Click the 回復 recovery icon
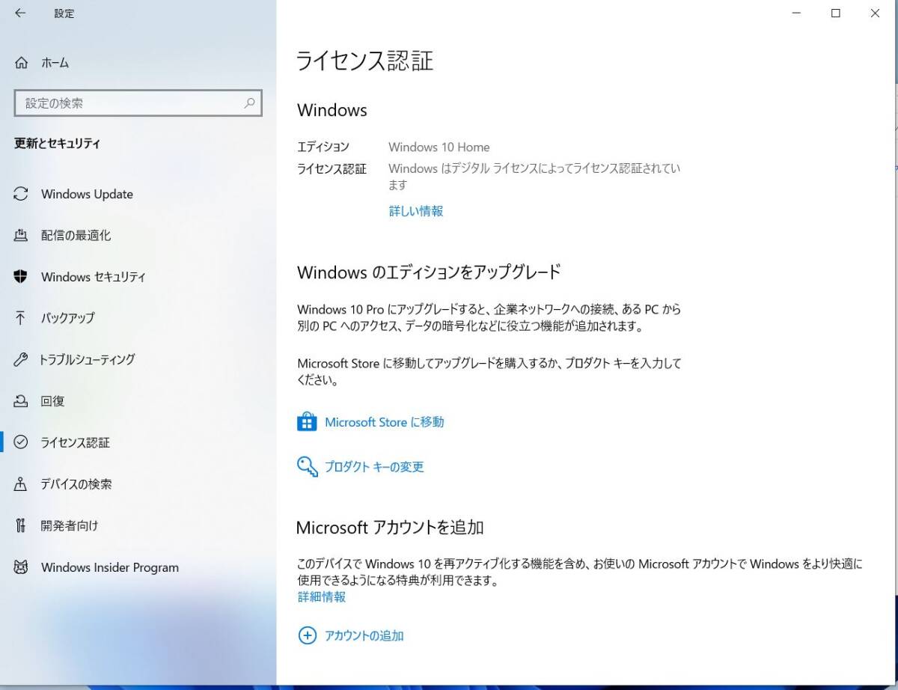 tap(21, 401)
